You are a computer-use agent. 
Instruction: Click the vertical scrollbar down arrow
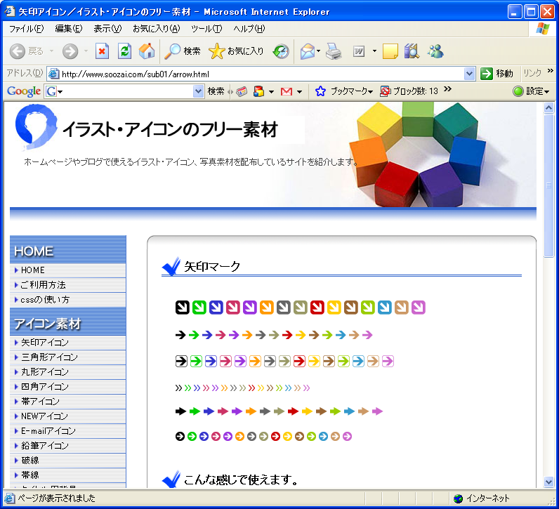[x=548, y=482]
